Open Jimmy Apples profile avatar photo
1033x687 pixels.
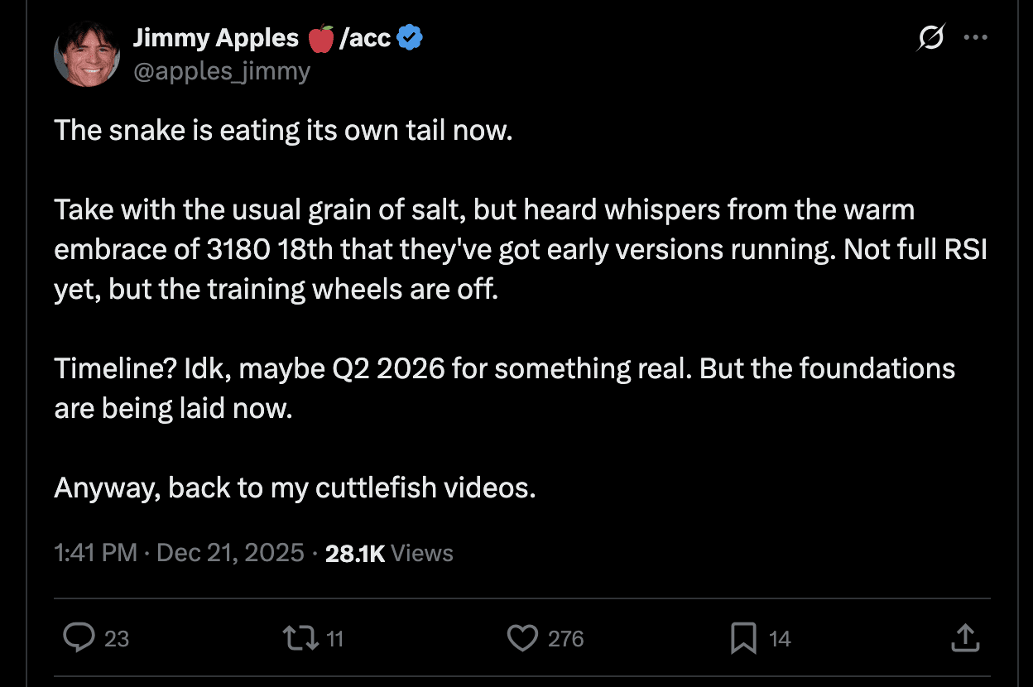pyautogui.click(x=87, y=53)
